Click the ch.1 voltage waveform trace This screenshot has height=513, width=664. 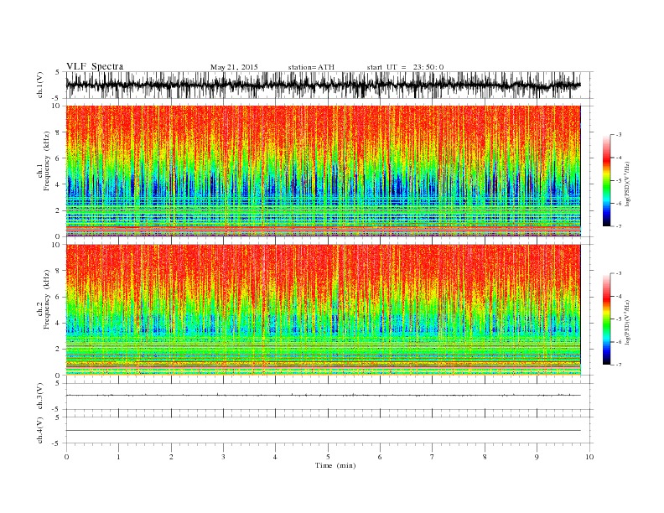click(x=323, y=85)
